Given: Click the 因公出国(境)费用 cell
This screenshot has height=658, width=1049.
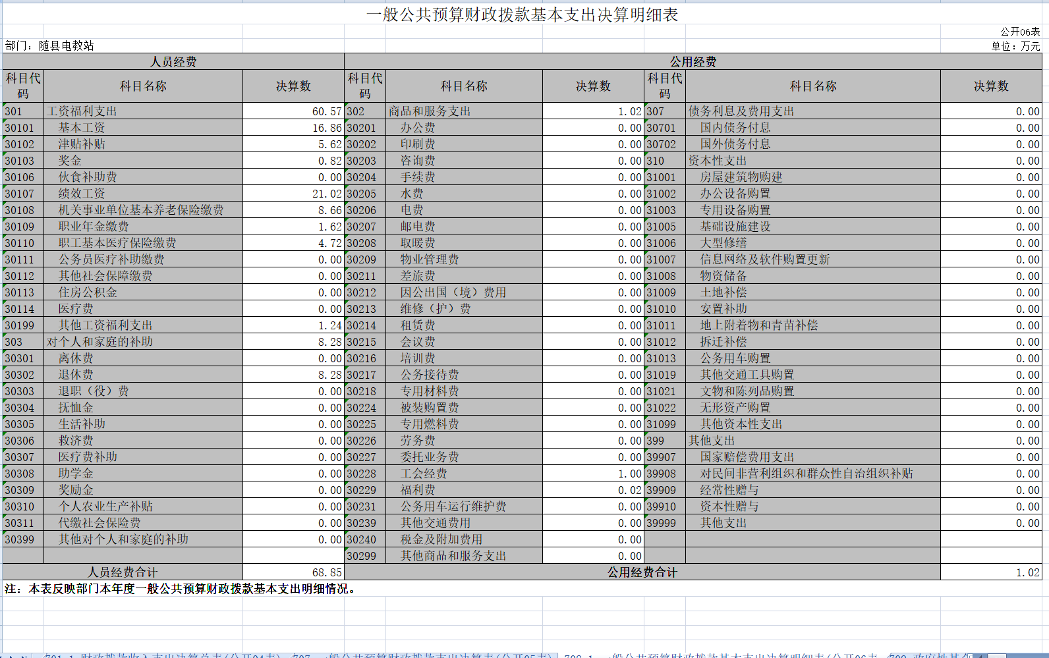Looking at the screenshot, I should (x=464, y=292).
